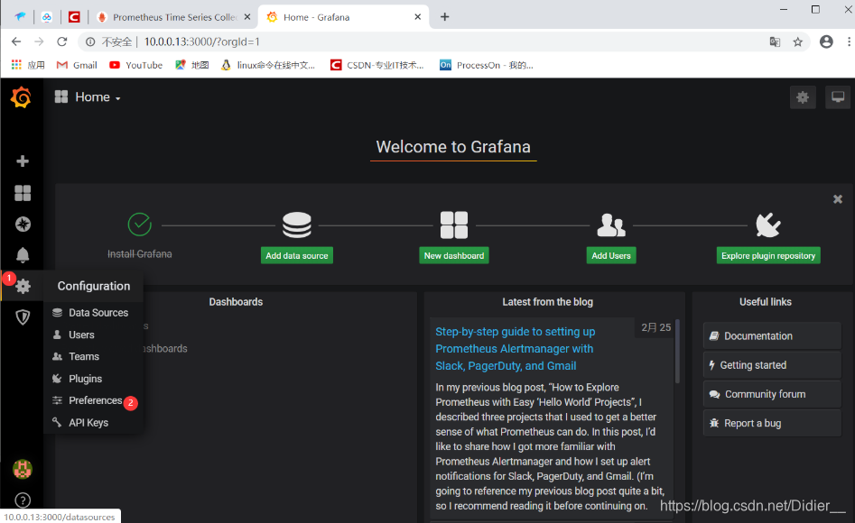
Task: Click the Add Users button
Action: 610,255
